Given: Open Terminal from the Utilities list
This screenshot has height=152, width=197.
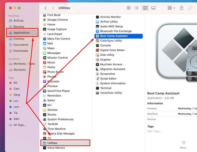Looking at the screenshot, I should coord(105,88).
